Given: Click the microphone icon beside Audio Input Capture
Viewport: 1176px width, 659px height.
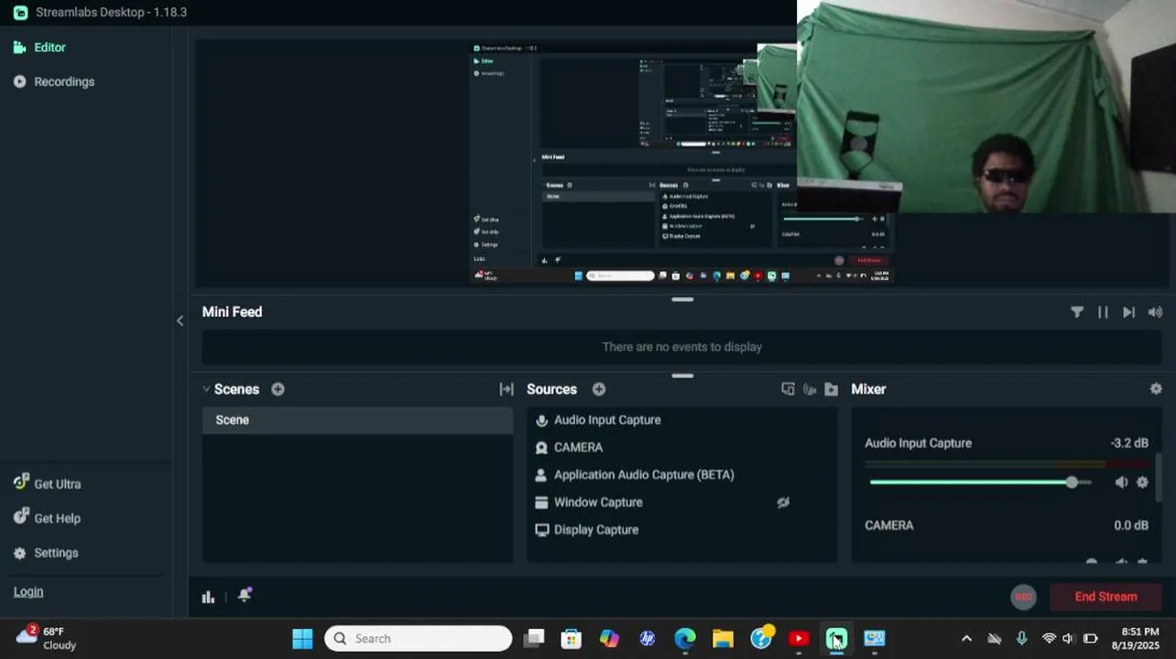Looking at the screenshot, I should click(x=541, y=420).
